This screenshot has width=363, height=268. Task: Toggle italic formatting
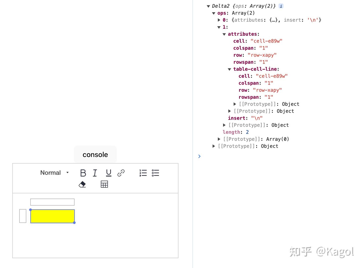(95, 173)
